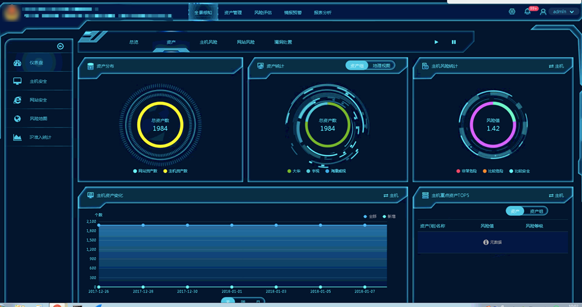Open the settings gear in top bar

pyautogui.click(x=512, y=11)
